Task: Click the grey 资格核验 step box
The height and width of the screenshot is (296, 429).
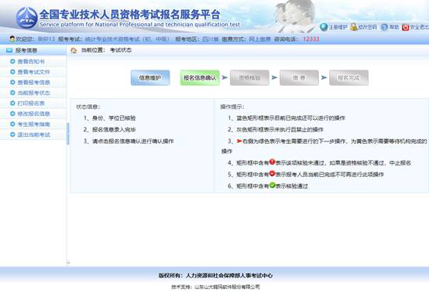Action: [249, 78]
